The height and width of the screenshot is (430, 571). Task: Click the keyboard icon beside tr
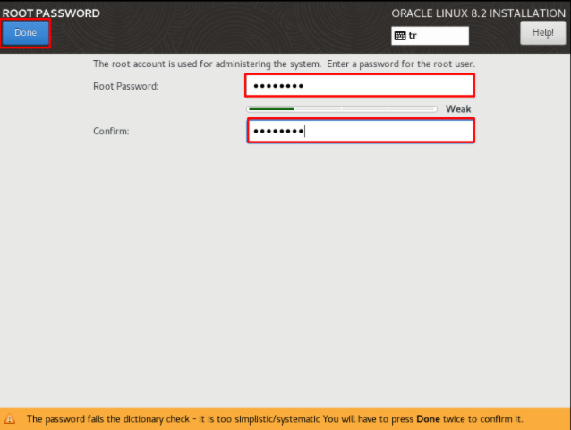[x=400, y=36]
